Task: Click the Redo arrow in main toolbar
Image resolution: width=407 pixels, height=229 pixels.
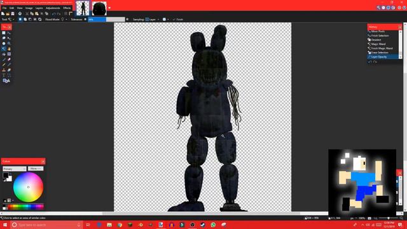Action: (x=59, y=14)
